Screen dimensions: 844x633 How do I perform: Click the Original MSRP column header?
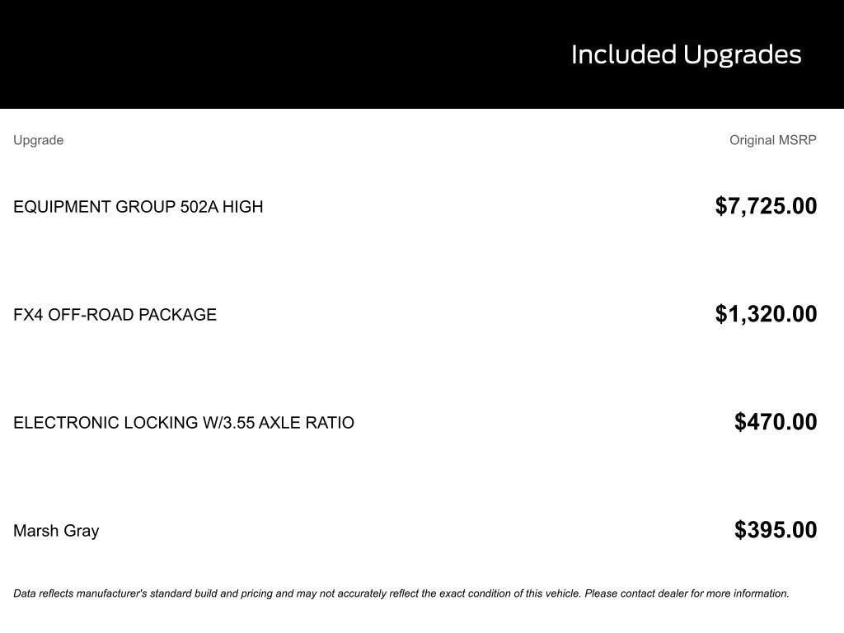pos(772,140)
